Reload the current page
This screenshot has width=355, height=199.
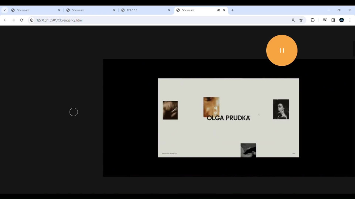(22, 20)
